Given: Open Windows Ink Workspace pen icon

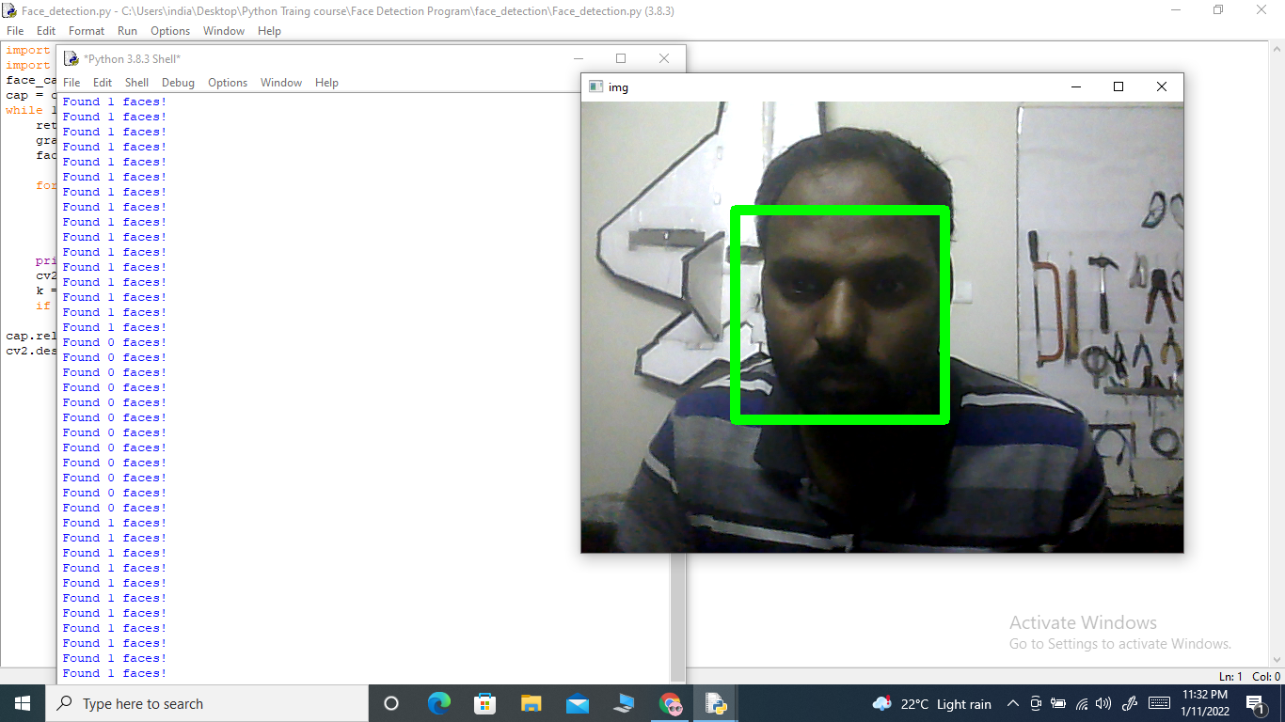Looking at the screenshot, I should pos(1129,703).
